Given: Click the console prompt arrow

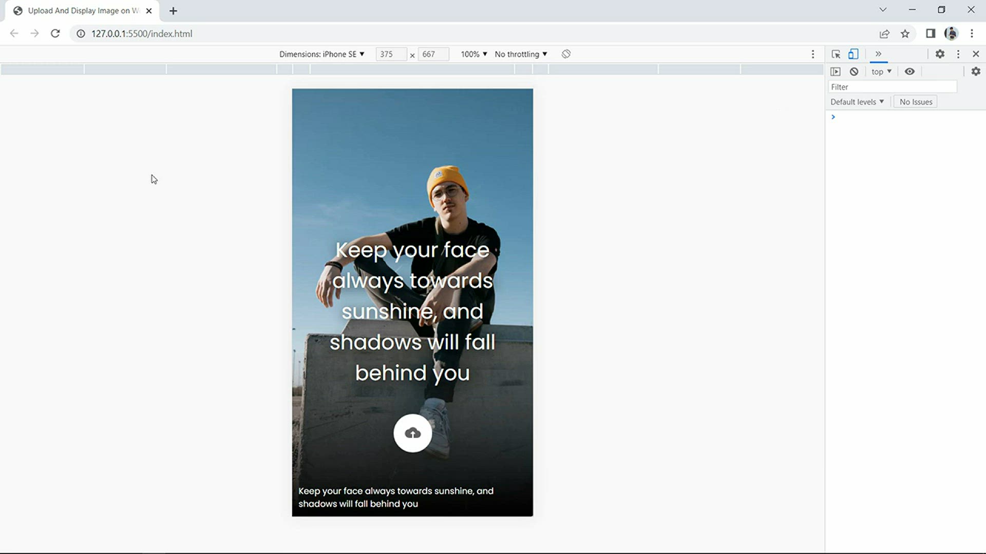Looking at the screenshot, I should click(x=833, y=117).
